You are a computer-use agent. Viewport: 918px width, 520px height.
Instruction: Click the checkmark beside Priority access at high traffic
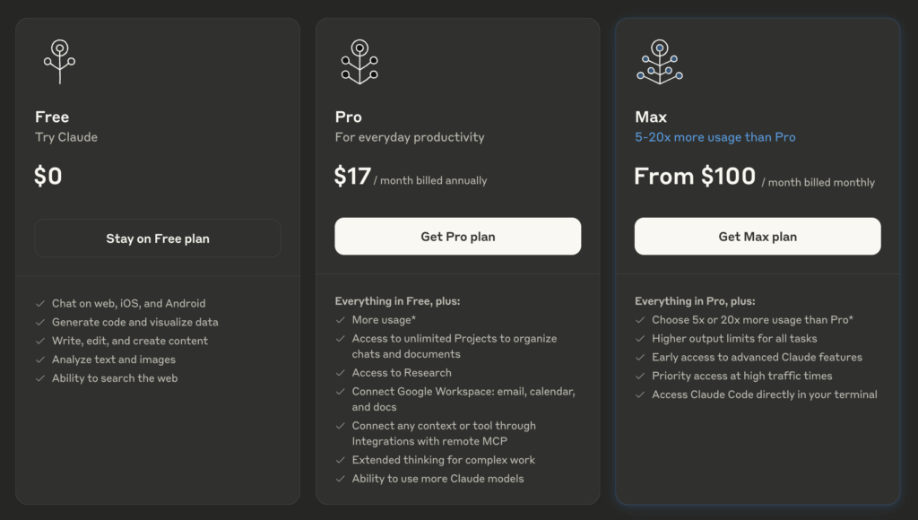point(640,376)
